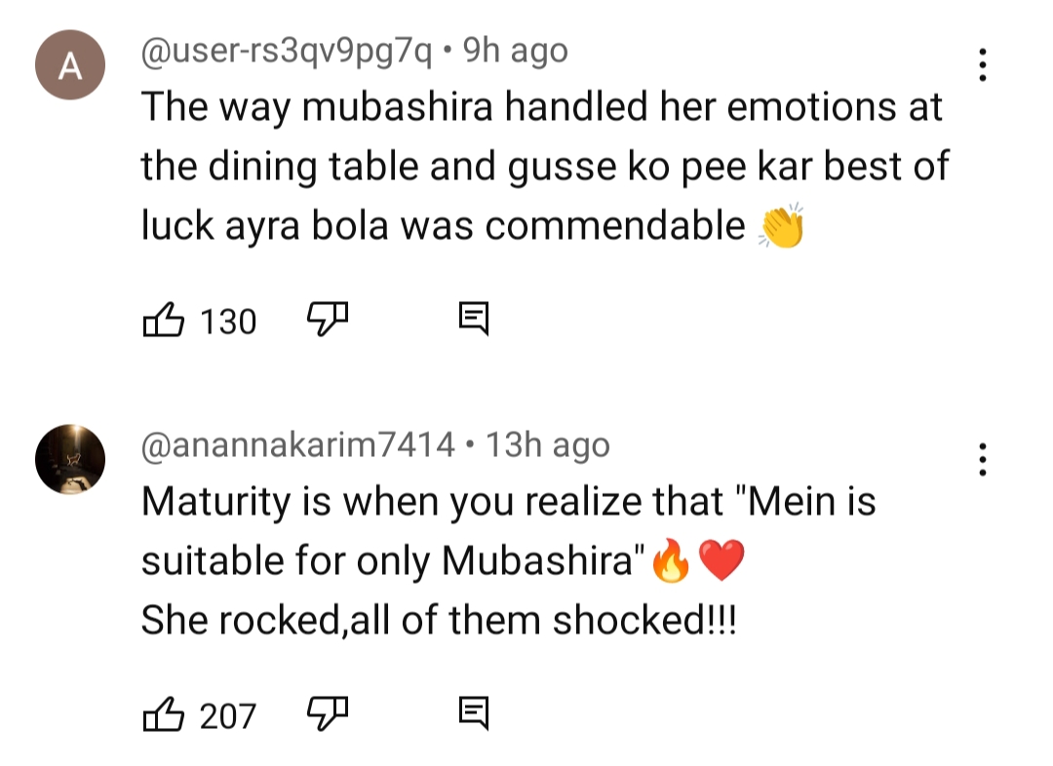This screenshot has height=766, width=1053.
Task: Reply to @anannakarim7414's comment
Action: point(474,714)
